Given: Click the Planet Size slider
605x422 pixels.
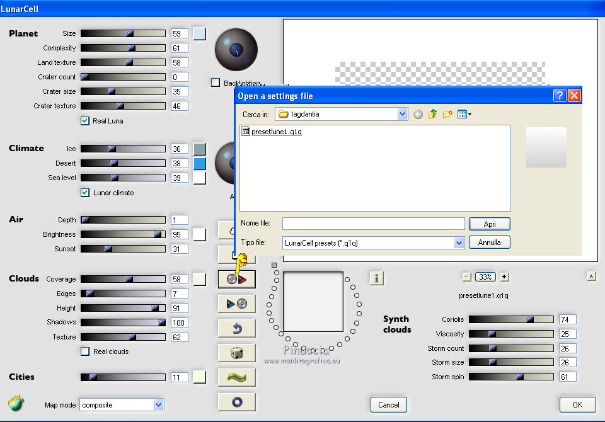Looking at the screenshot, I should (123, 33).
